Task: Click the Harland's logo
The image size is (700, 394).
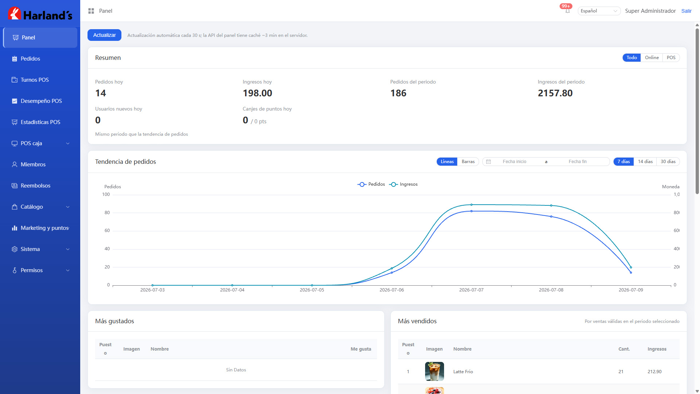Action: point(40,13)
